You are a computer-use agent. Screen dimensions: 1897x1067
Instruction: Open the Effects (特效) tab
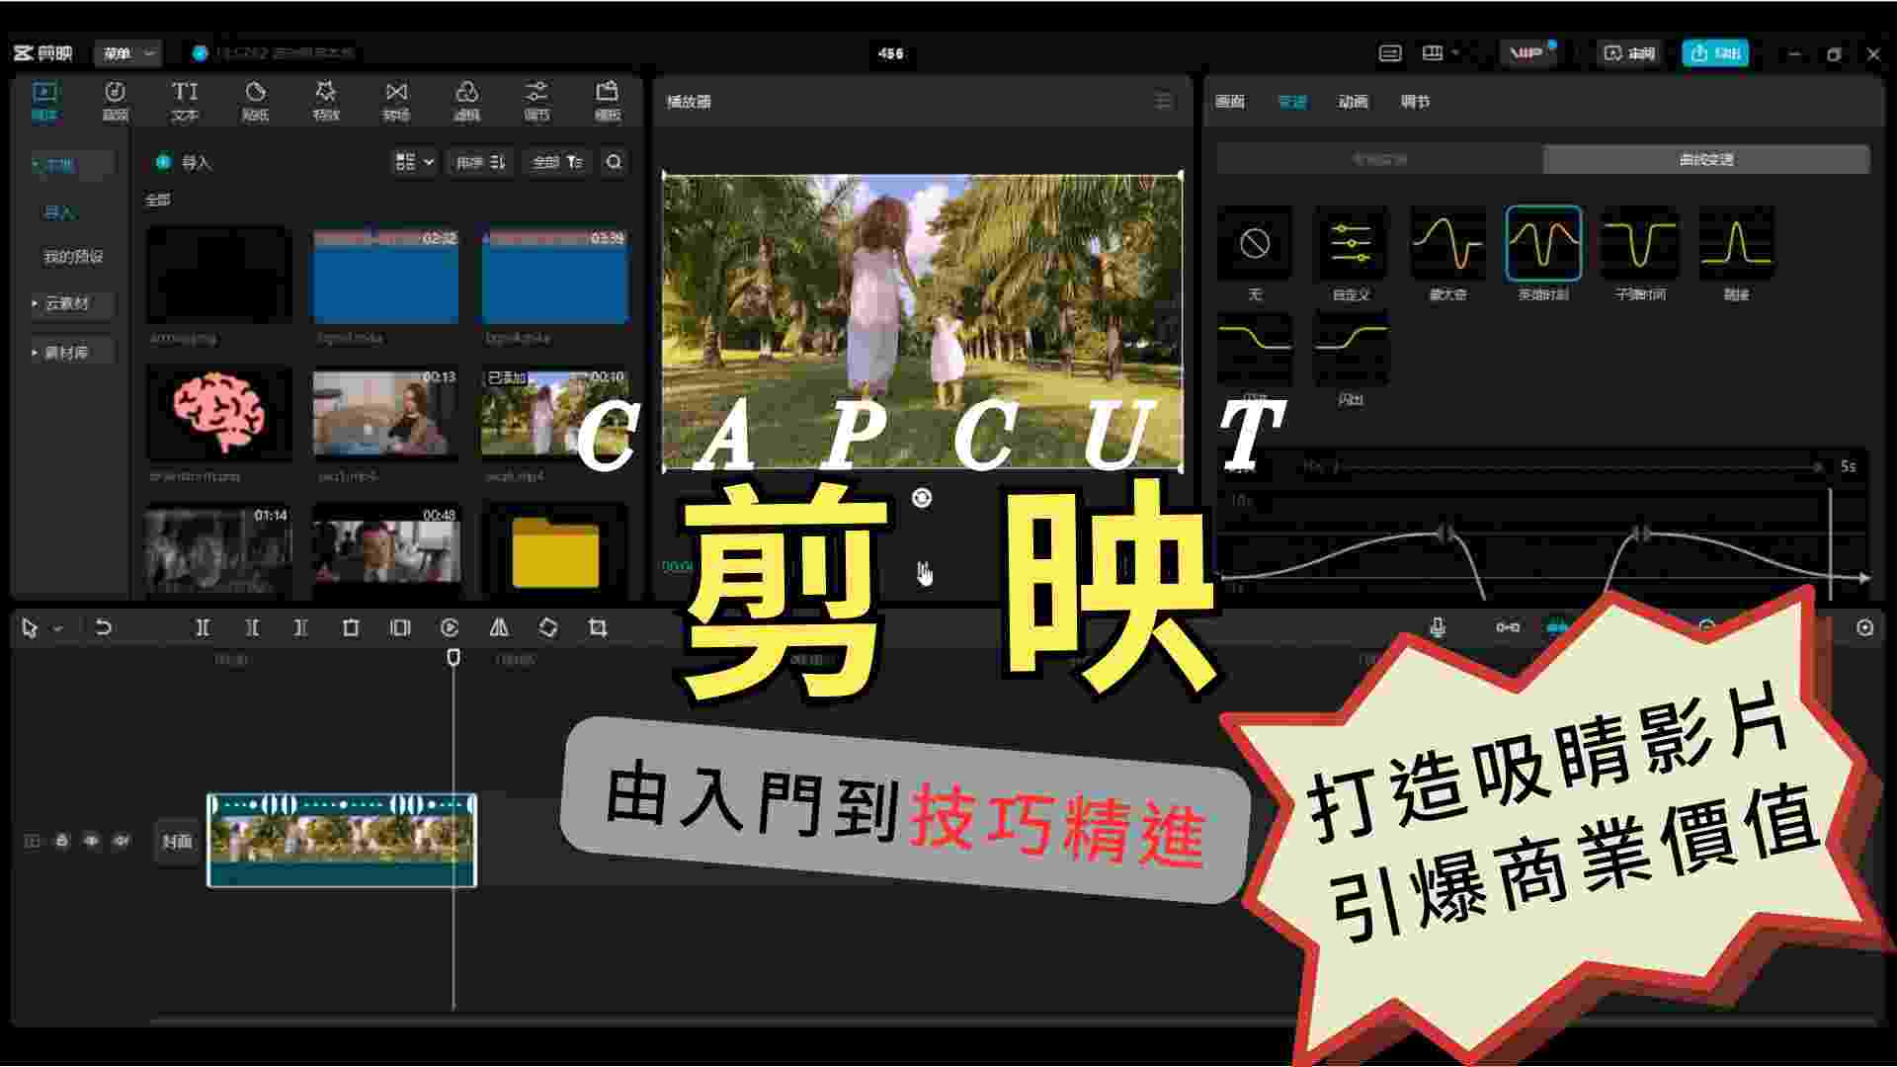pyautogui.click(x=326, y=101)
